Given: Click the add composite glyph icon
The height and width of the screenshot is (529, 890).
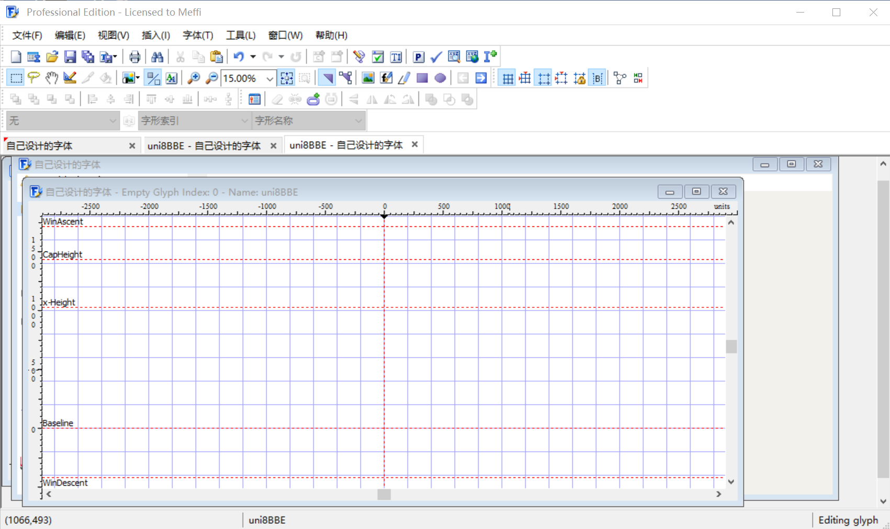Looking at the screenshot, I should click(x=313, y=99).
